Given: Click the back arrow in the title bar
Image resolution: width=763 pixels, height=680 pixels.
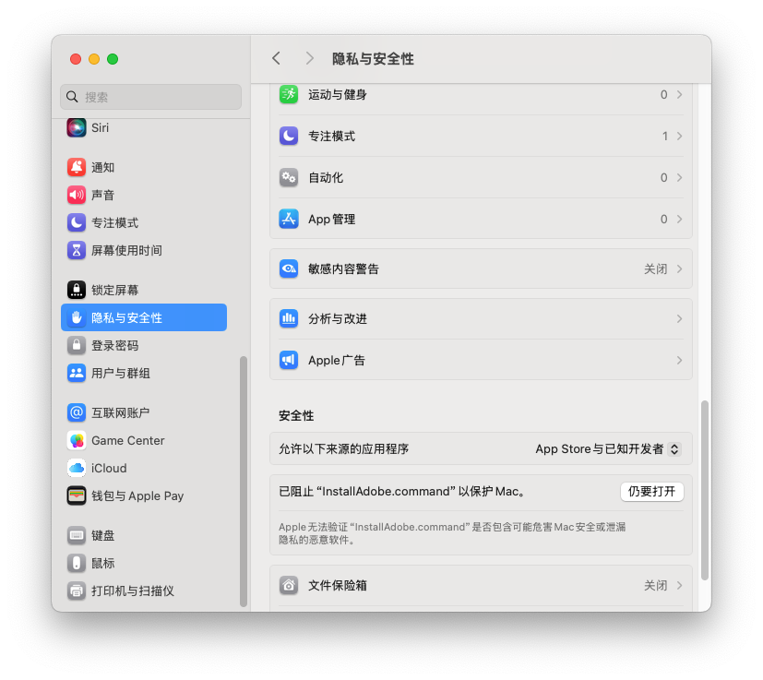Looking at the screenshot, I should (277, 59).
